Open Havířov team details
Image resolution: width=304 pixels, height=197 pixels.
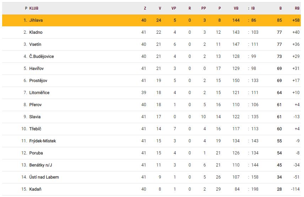coord(37,69)
